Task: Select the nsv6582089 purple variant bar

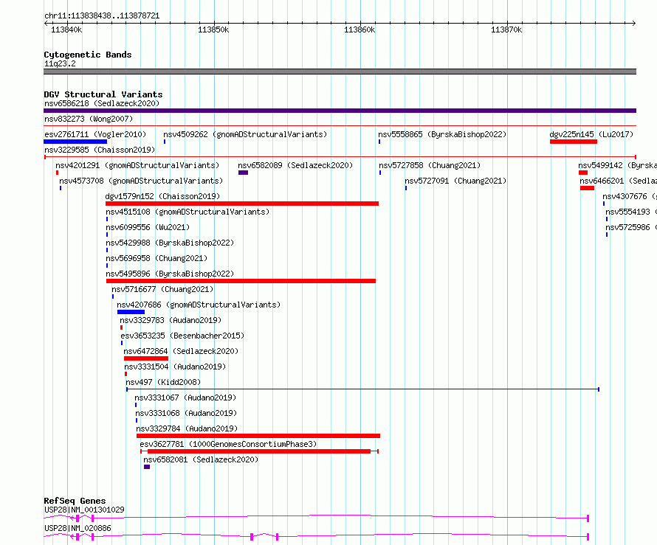Action: tap(243, 173)
